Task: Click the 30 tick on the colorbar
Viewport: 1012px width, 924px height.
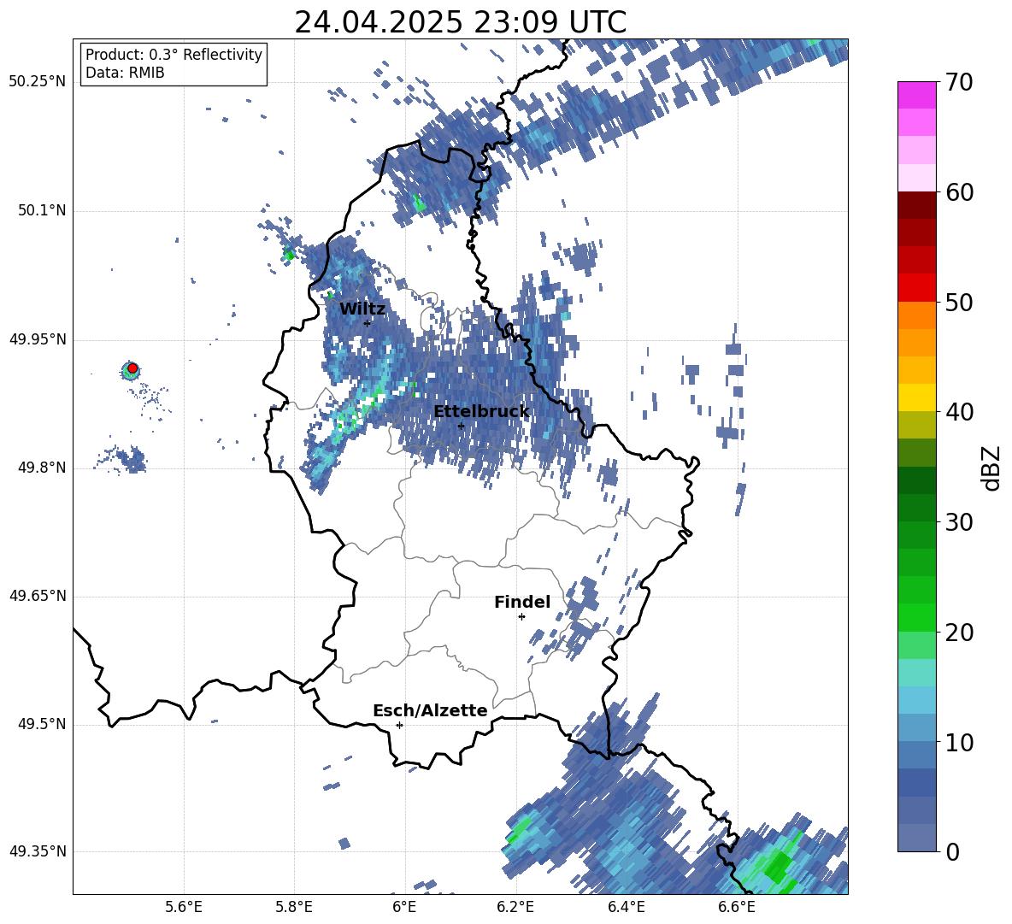Action: [958, 522]
